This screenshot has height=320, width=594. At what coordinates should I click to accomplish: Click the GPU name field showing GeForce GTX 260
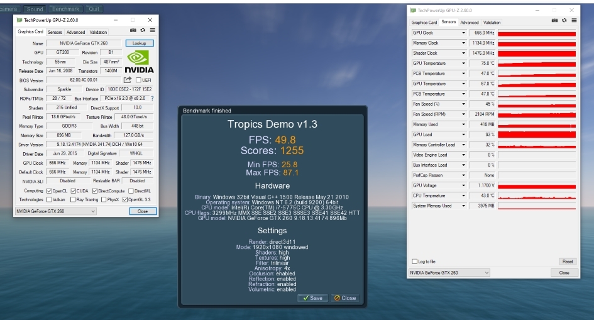coord(84,43)
